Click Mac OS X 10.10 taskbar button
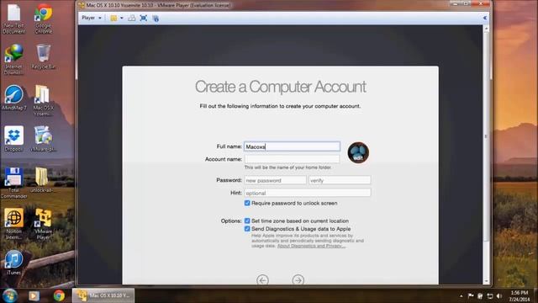538x303 pixels. (103, 295)
